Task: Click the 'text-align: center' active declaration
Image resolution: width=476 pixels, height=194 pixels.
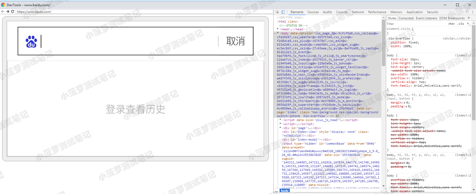Action: coord(407,67)
